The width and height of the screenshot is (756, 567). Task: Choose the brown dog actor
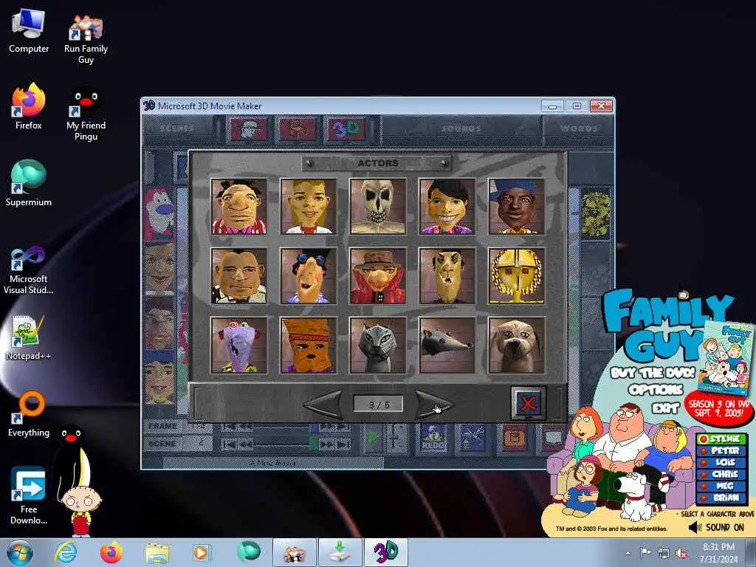coord(516,346)
